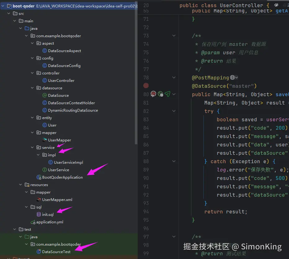Click the request mapping gutter icon on line 80
The image size is (289, 259).
click(153, 94)
